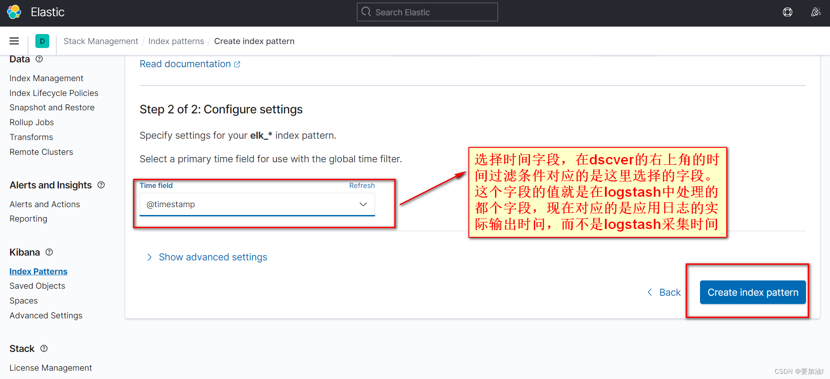
Task: Click Refresh link above time field
Action: 362,185
